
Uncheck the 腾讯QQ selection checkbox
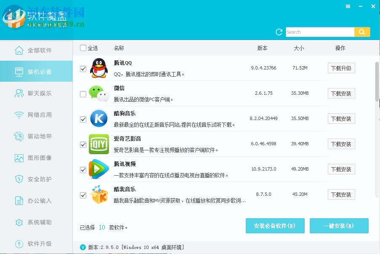tap(83, 69)
